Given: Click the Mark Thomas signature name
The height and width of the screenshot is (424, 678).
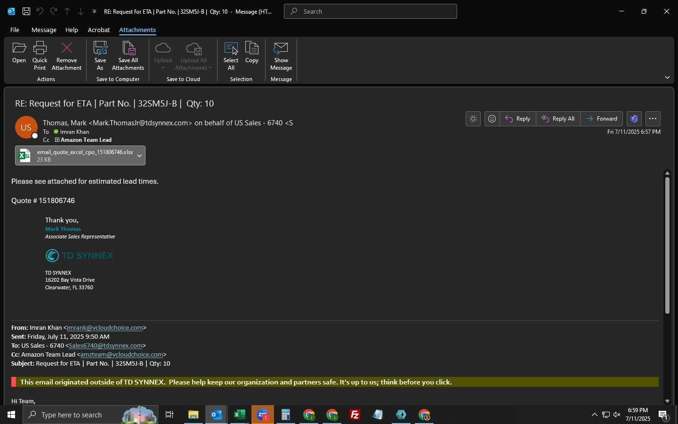Looking at the screenshot, I should click(x=63, y=229).
